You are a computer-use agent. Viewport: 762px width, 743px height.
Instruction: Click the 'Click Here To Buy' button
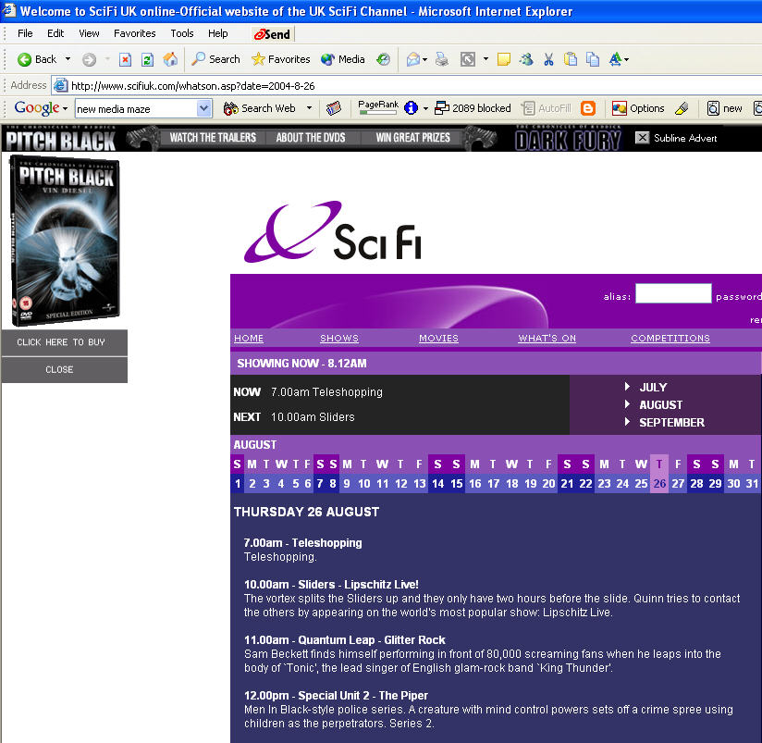65,342
